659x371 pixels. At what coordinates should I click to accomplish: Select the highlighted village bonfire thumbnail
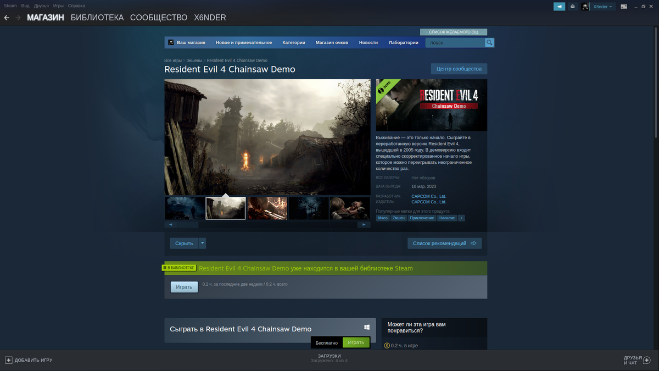[226, 208]
